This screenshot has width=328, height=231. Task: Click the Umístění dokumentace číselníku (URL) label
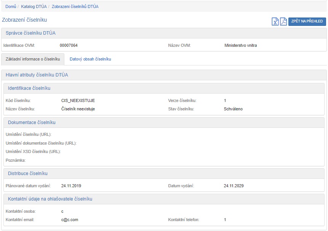[x=41, y=143]
